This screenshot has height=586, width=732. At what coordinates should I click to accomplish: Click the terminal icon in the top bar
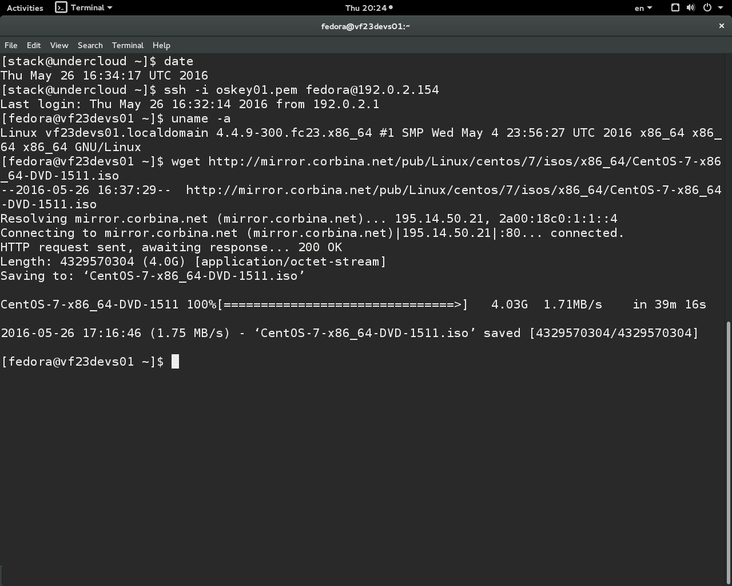[x=61, y=7]
